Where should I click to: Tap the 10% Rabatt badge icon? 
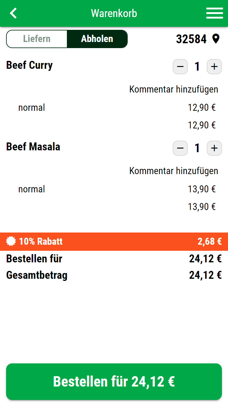coord(11,241)
